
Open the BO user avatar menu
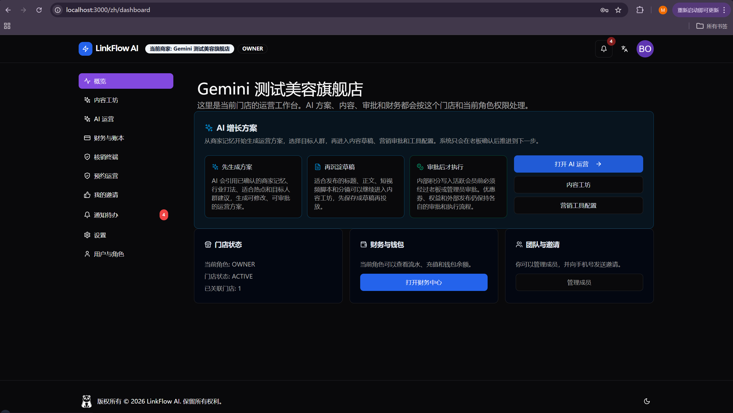(645, 49)
